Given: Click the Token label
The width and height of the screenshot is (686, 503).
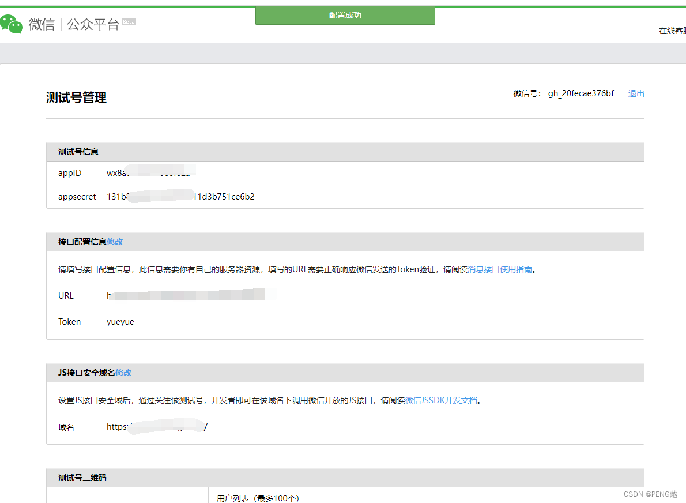Looking at the screenshot, I should click(70, 322).
